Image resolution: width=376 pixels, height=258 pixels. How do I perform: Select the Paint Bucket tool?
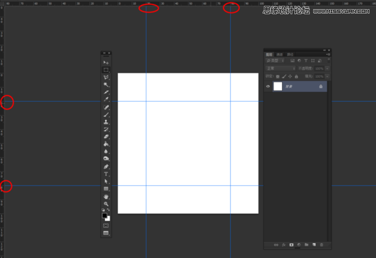tap(106, 144)
